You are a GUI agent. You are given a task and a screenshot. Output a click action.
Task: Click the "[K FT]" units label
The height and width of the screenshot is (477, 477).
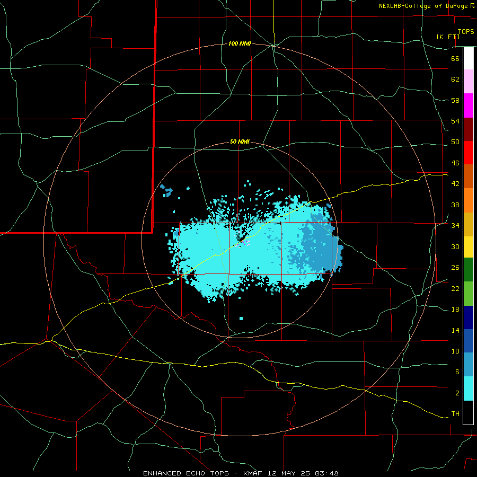[x=448, y=37]
